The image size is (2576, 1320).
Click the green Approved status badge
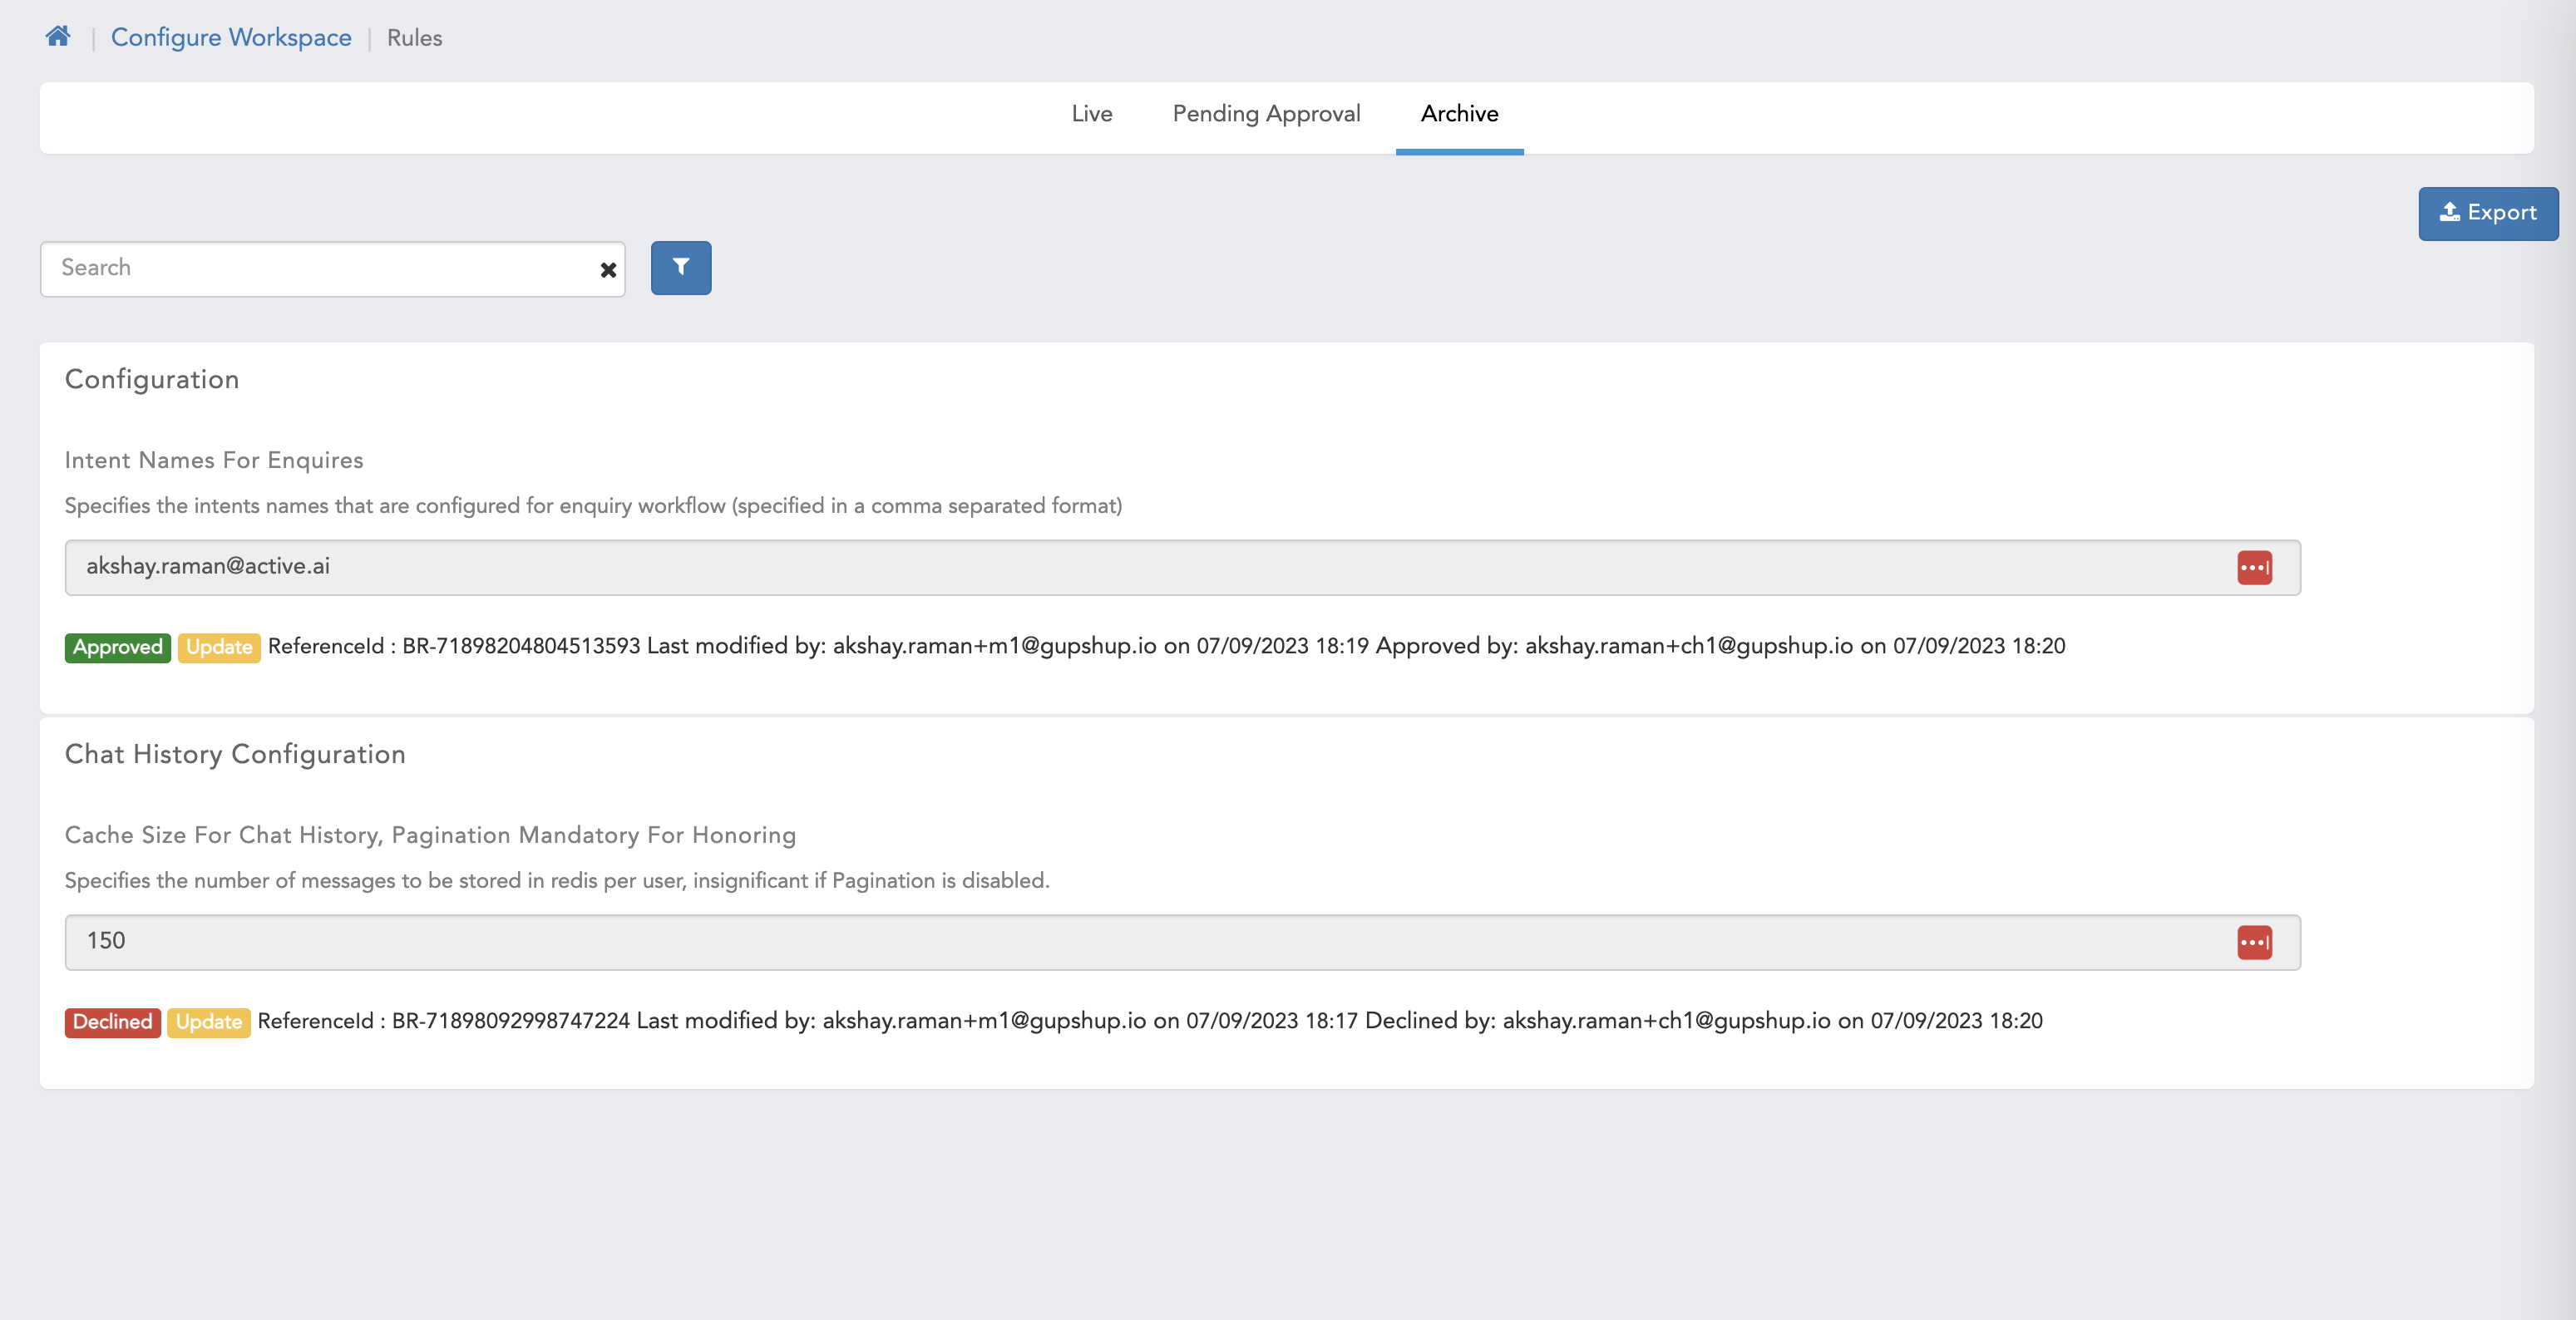pos(117,647)
